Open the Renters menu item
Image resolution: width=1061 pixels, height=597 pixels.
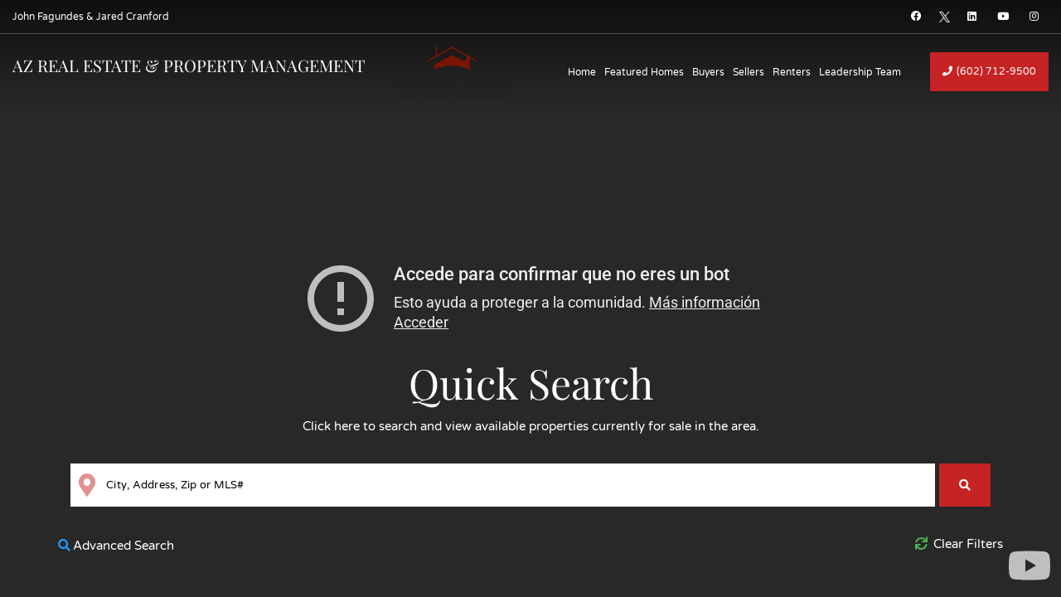coord(791,72)
